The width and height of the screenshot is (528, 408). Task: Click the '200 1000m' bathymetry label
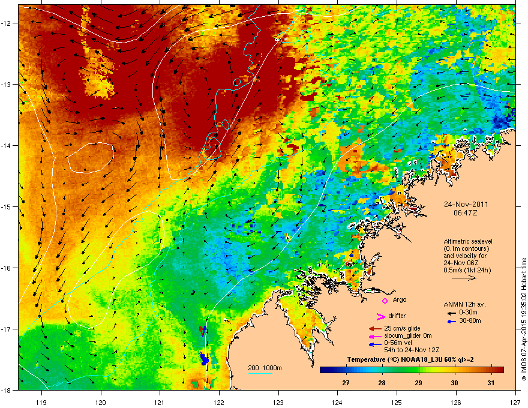(265, 368)
